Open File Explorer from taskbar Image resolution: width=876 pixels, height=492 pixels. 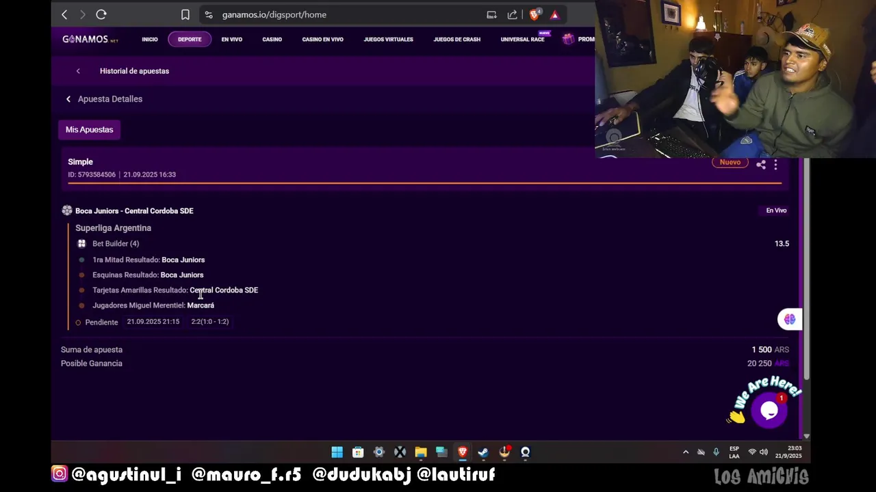[421, 452]
